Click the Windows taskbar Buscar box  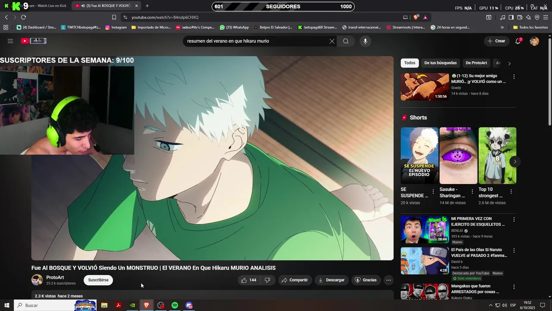click(x=55, y=305)
